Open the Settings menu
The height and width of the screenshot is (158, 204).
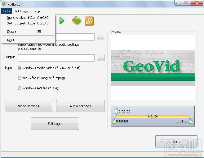coord(21,11)
